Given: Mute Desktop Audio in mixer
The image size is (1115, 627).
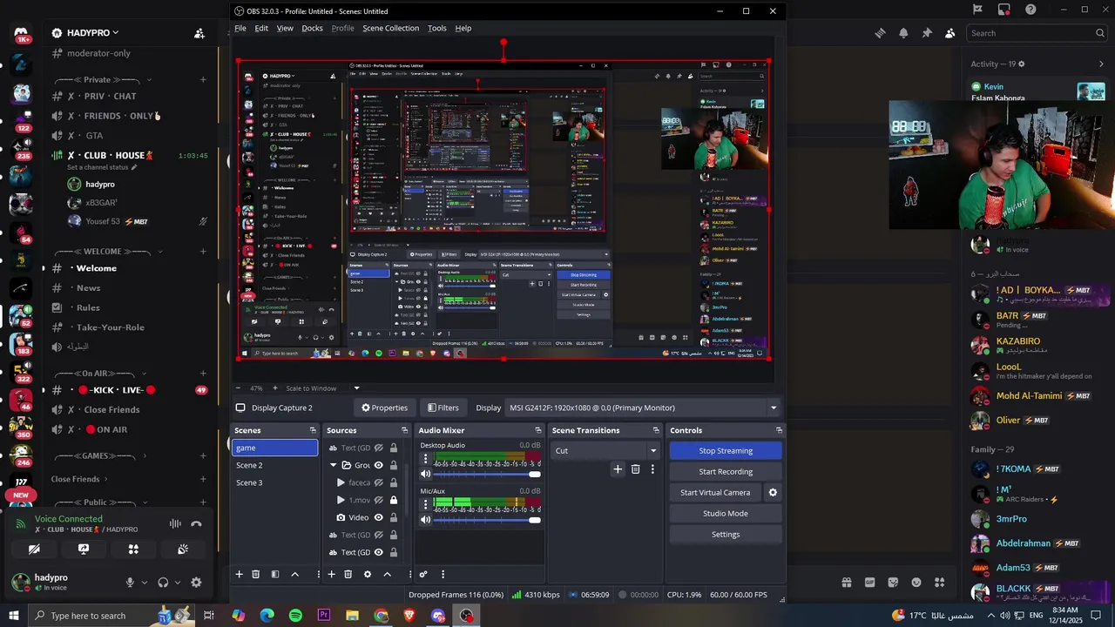Looking at the screenshot, I should click(x=425, y=474).
